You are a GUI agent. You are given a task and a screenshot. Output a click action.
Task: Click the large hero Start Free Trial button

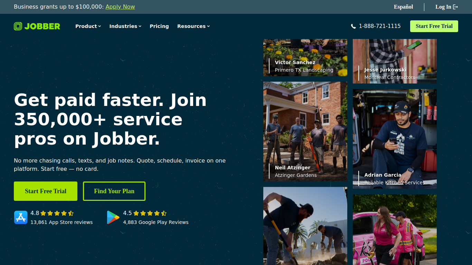pyautogui.click(x=46, y=191)
